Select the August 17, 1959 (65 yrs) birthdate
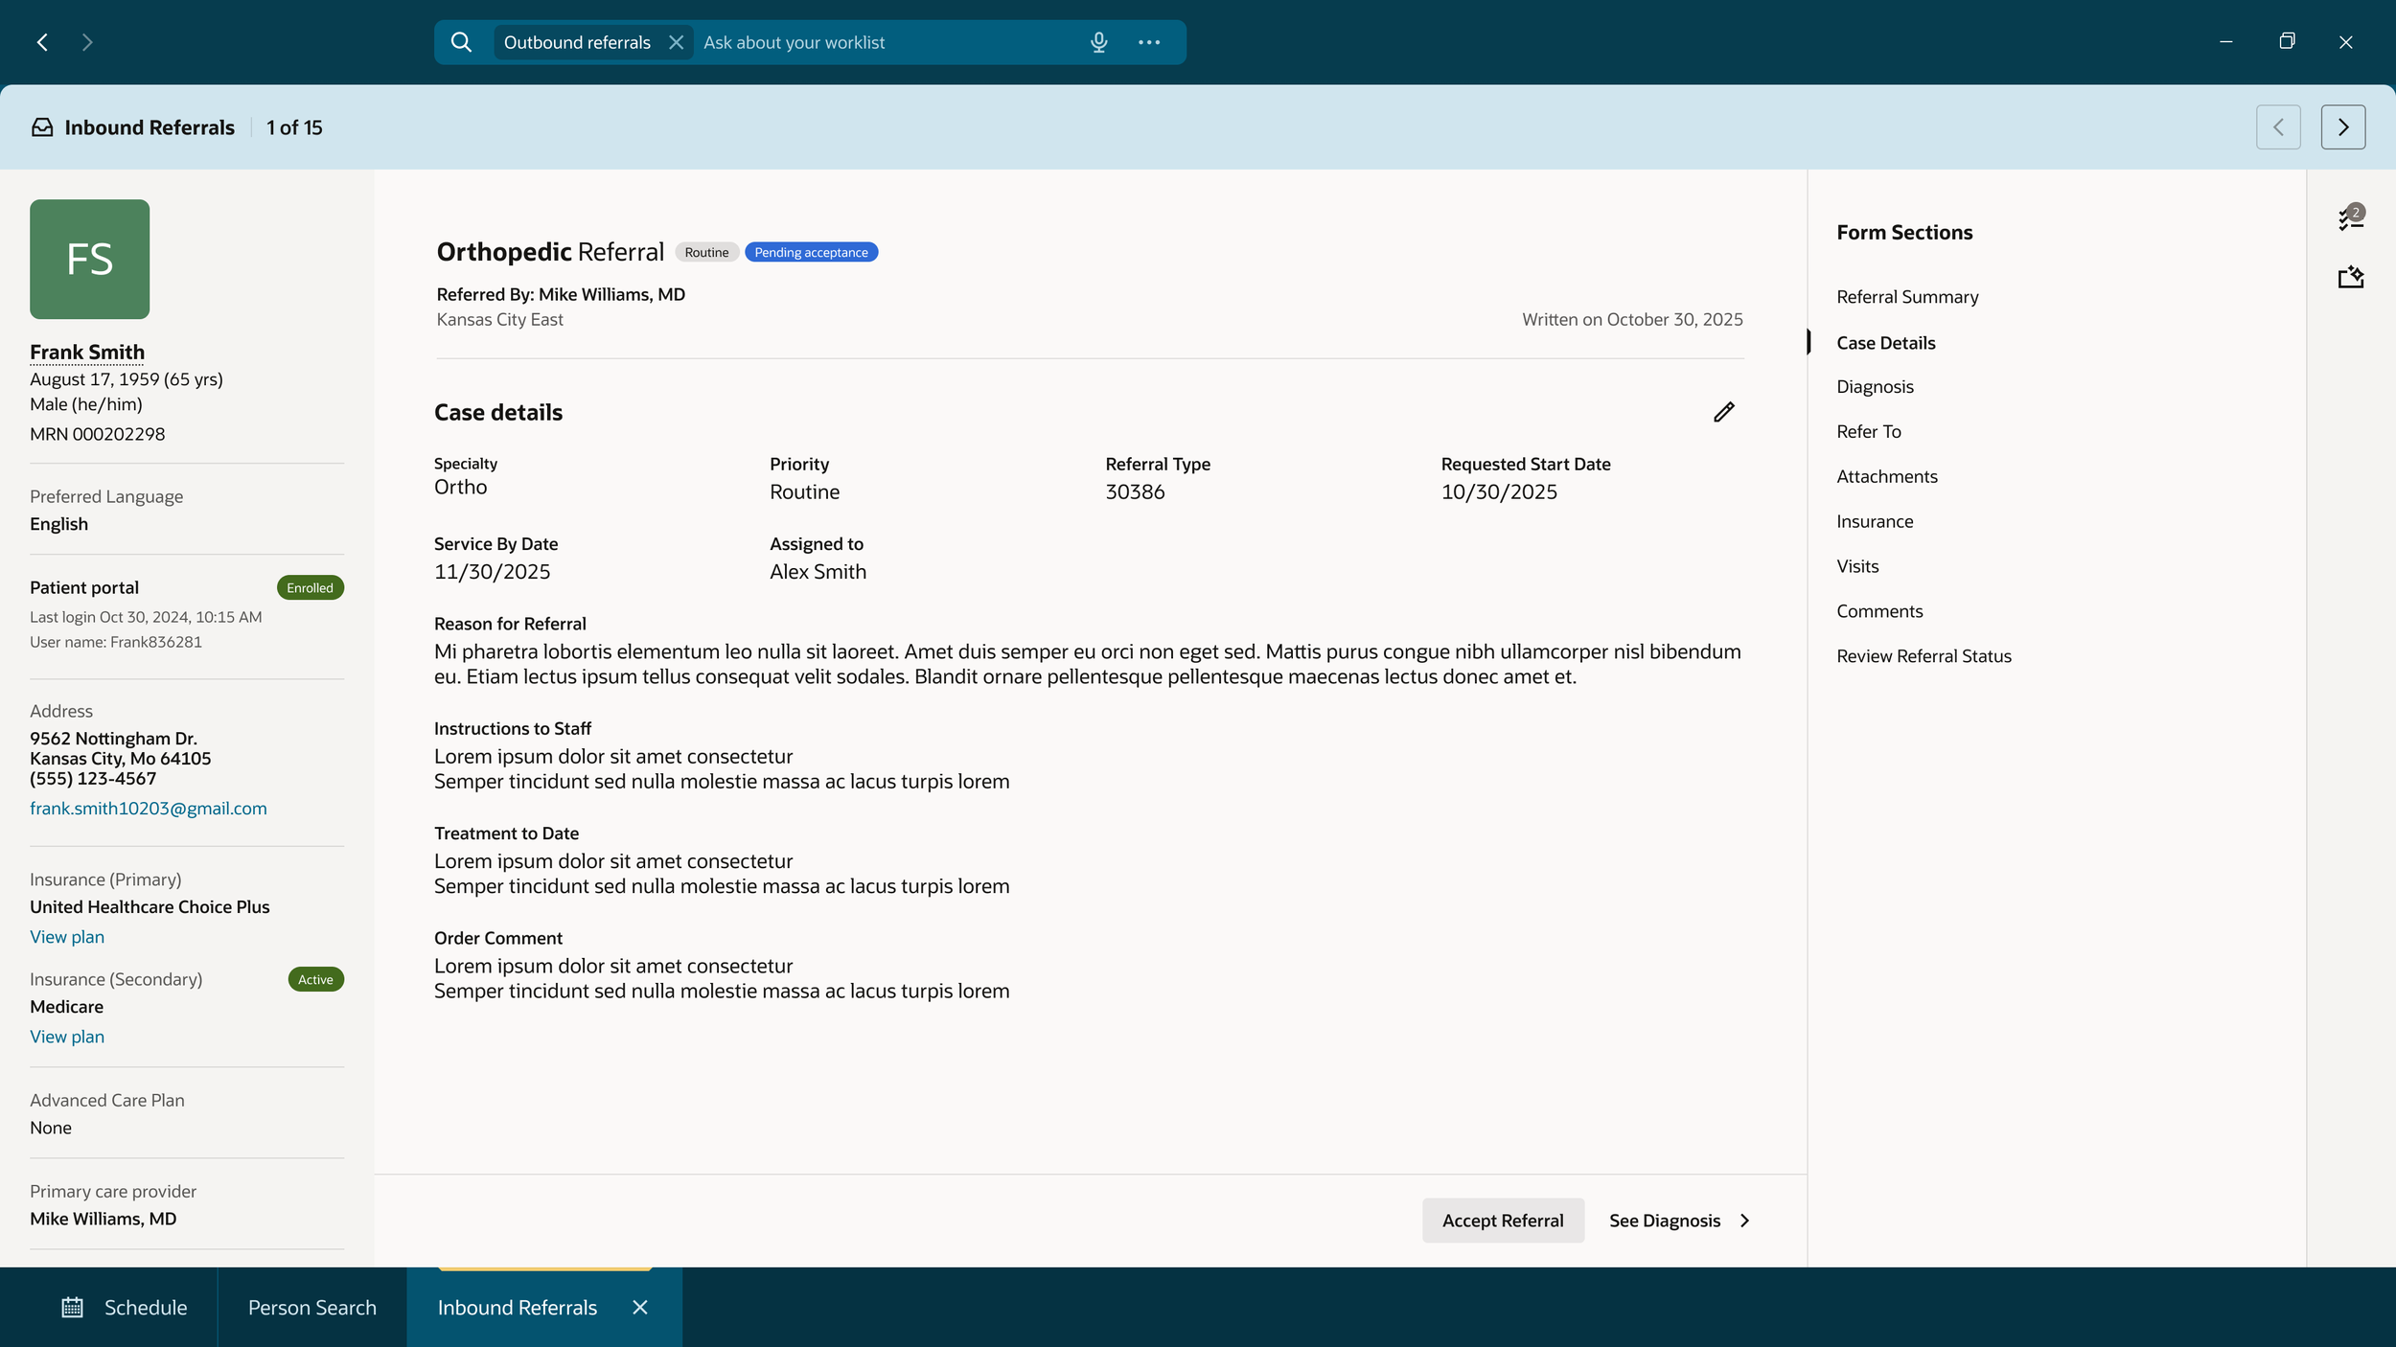The width and height of the screenshot is (2396, 1347). pyautogui.click(x=127, y=379)
